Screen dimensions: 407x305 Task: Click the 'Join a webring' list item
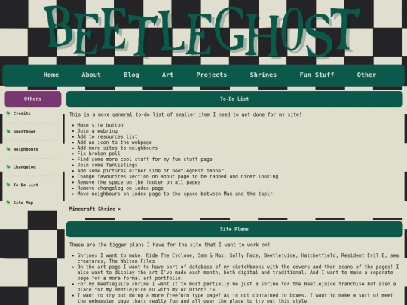97,131
